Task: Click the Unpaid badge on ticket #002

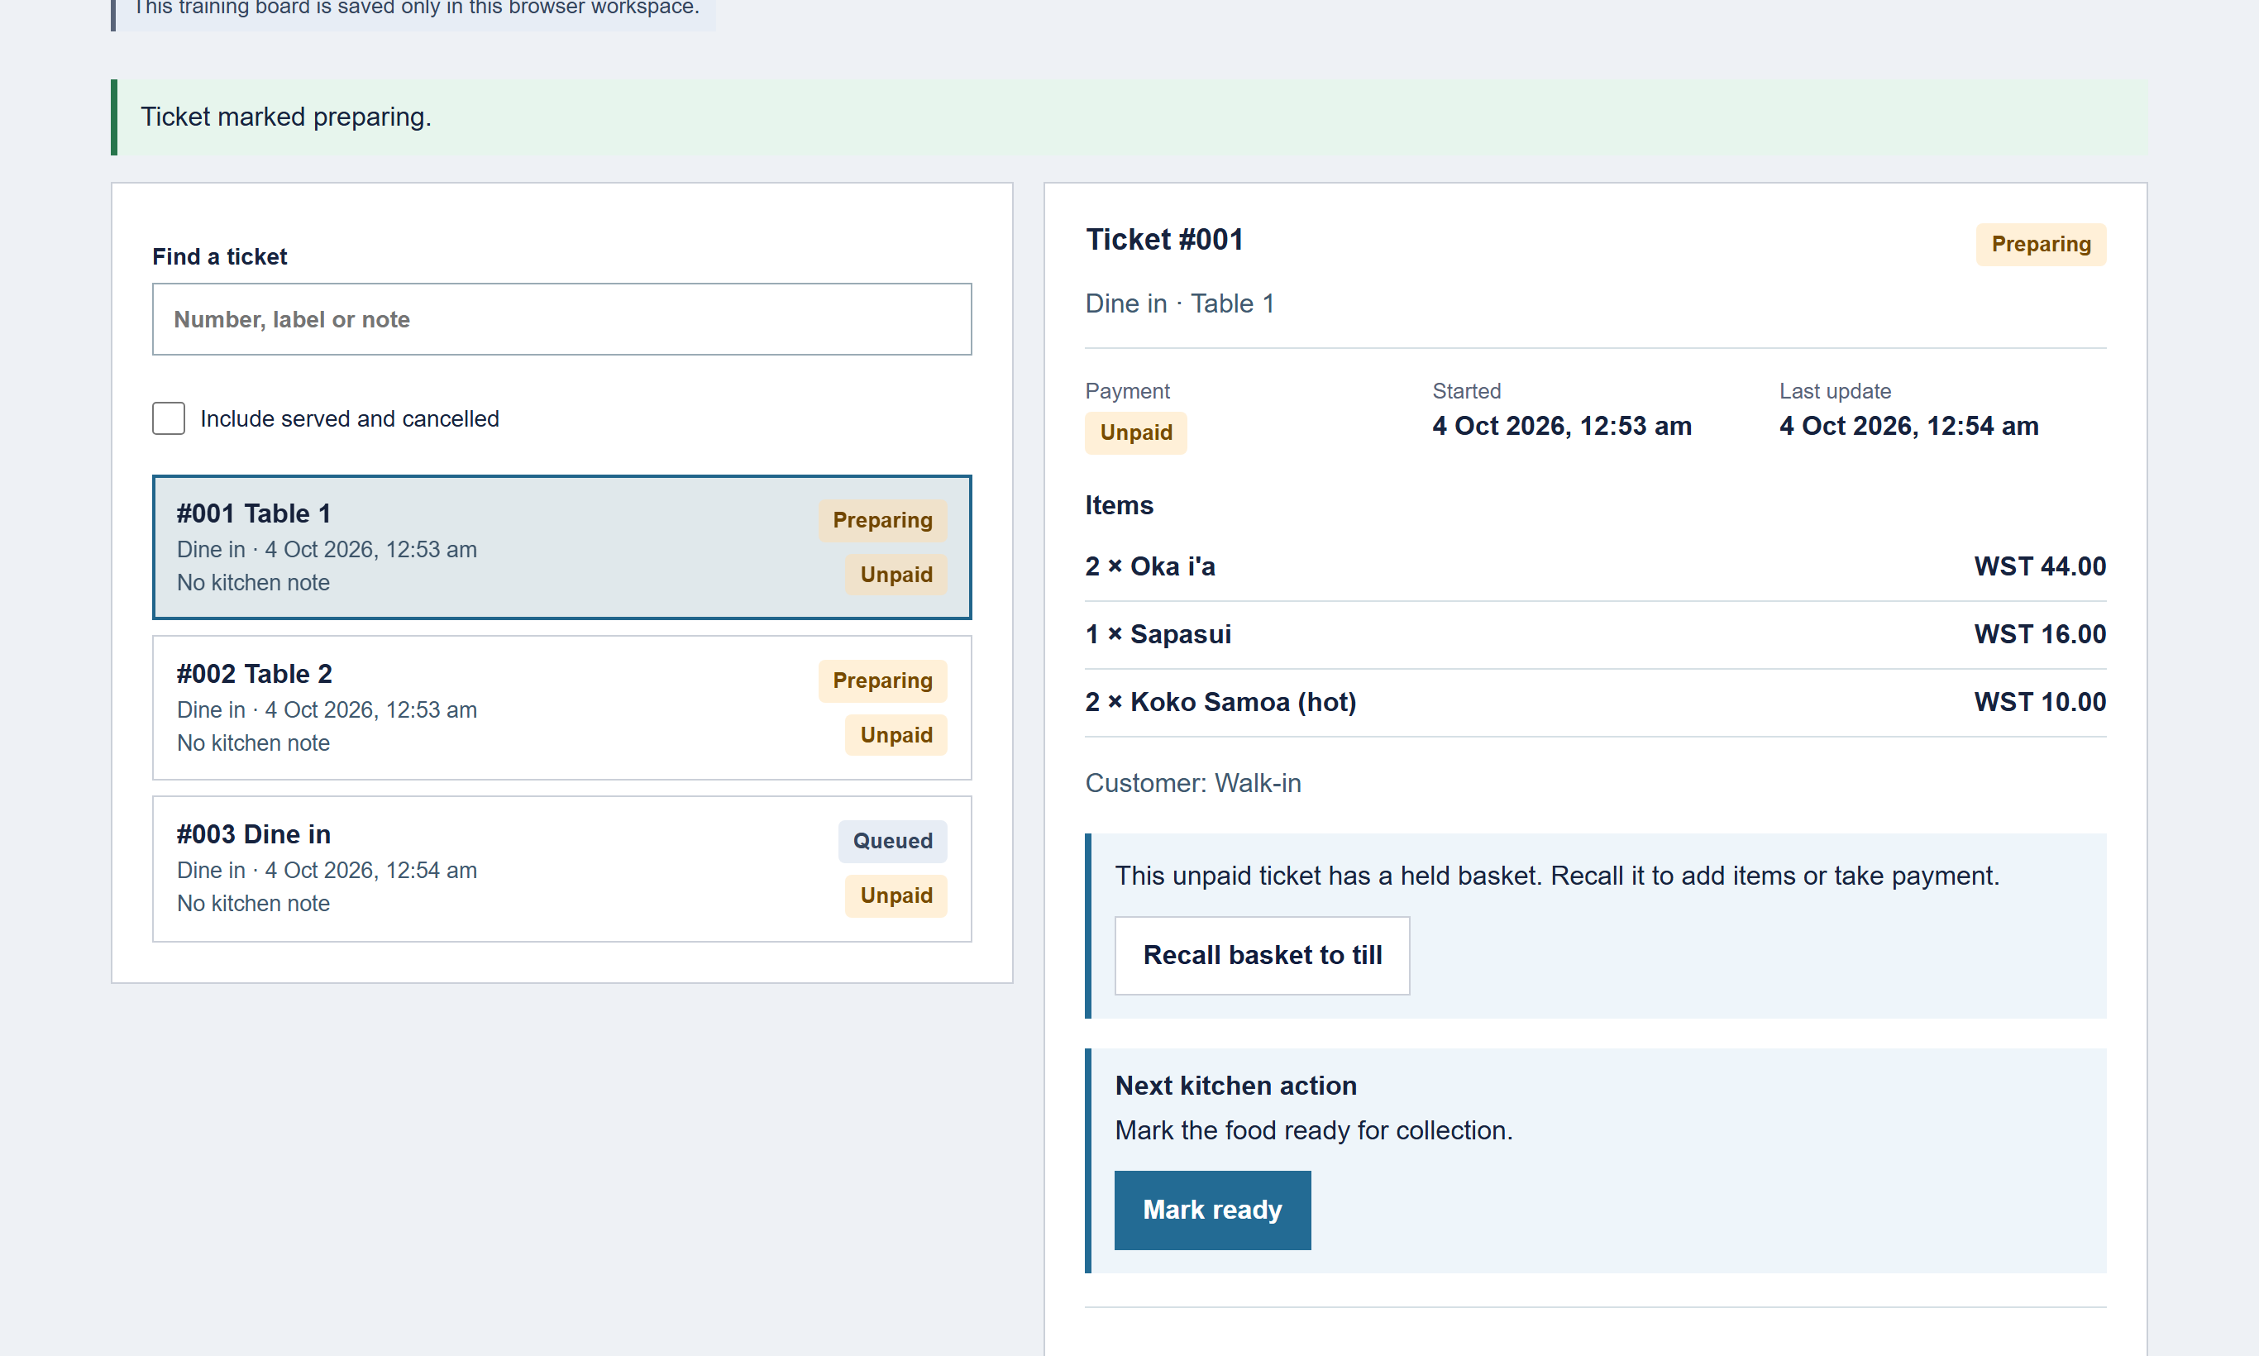Action: pyautogui.click(x=895, y=735)
